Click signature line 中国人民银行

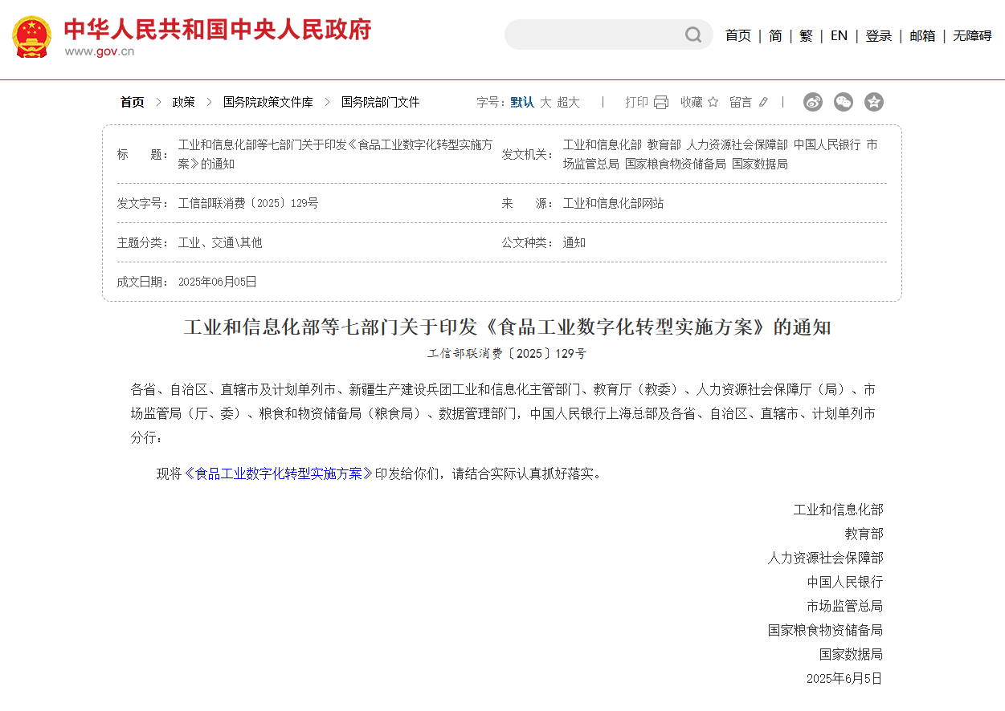845,582
